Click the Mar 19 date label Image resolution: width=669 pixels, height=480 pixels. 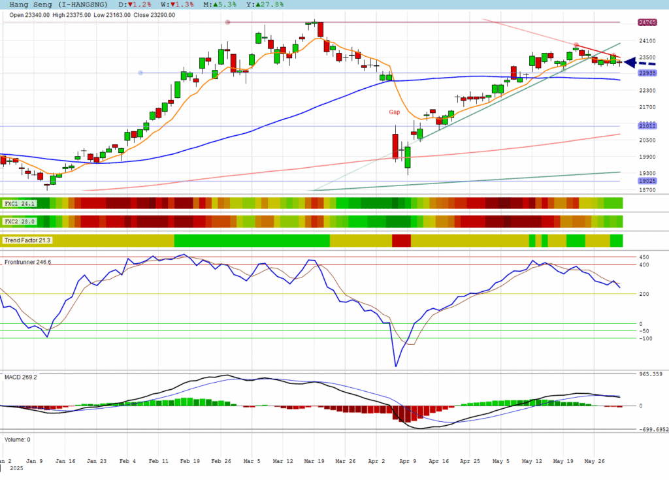click(x=314, y=461)
